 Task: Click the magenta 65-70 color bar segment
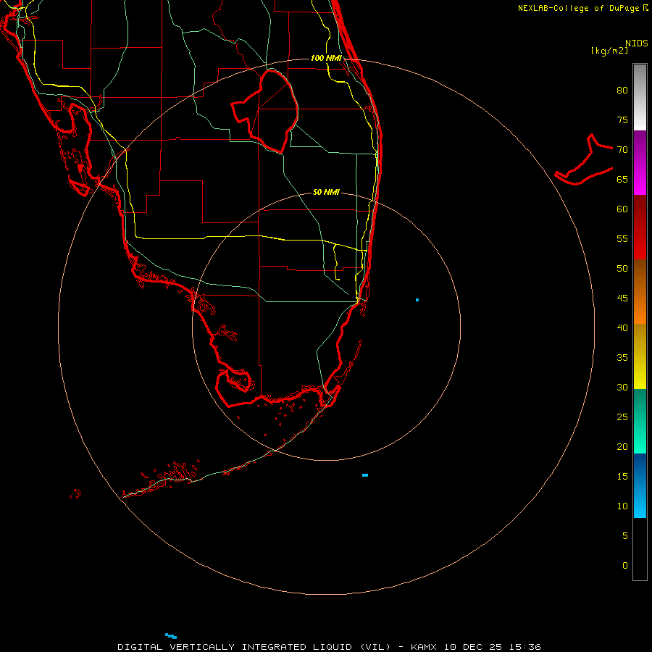coord(640,162)
